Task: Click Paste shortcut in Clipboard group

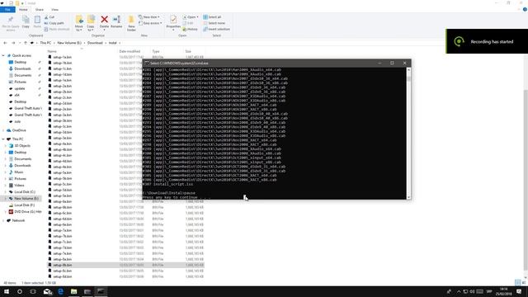Action: (x=57, y=30)
